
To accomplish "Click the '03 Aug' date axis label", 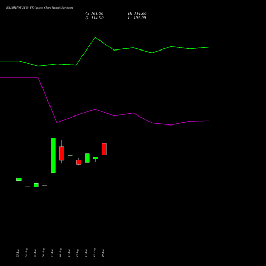I will pos(18,253).
